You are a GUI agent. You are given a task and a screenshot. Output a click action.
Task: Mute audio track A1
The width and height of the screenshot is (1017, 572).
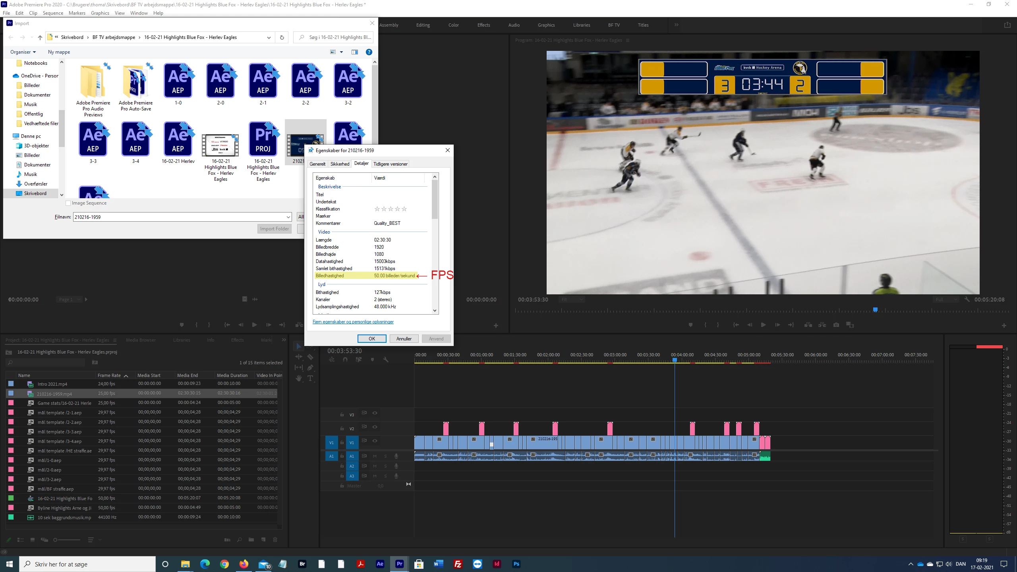pos(375,456)
